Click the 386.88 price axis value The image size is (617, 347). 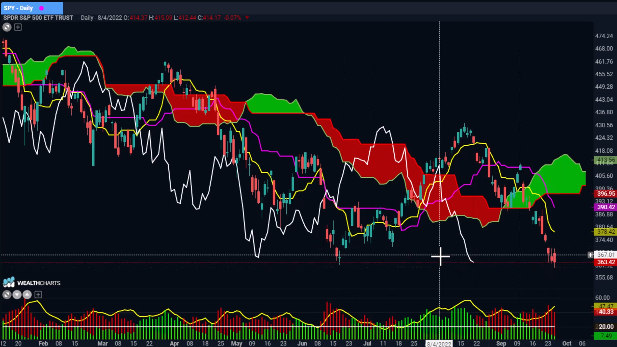point(604,214)
